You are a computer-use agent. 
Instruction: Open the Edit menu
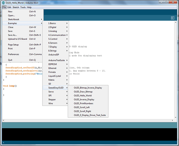point(9,7)
